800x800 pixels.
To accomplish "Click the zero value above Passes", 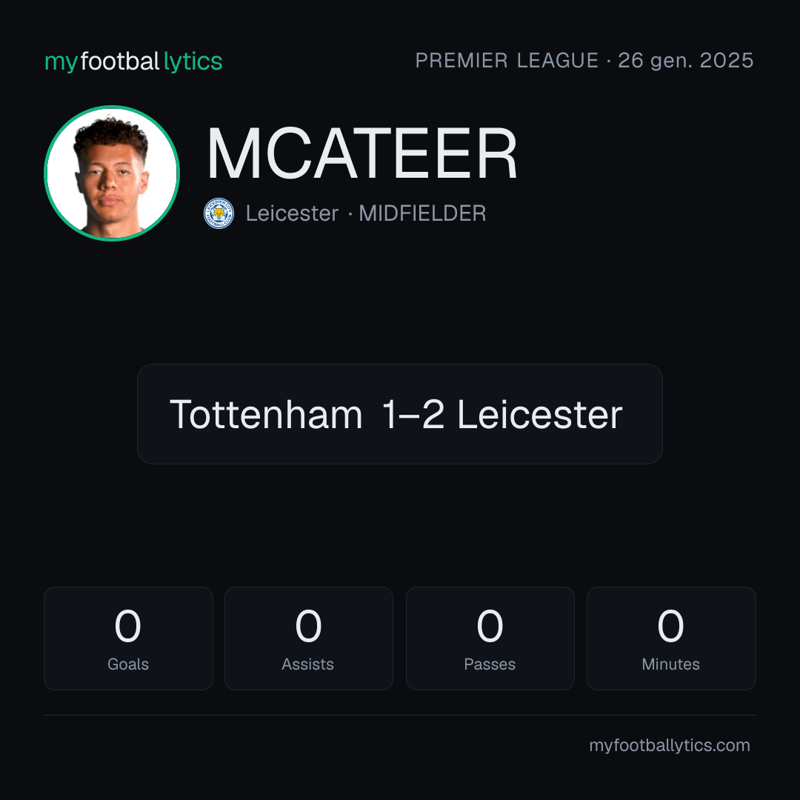I will coord(490,626).
